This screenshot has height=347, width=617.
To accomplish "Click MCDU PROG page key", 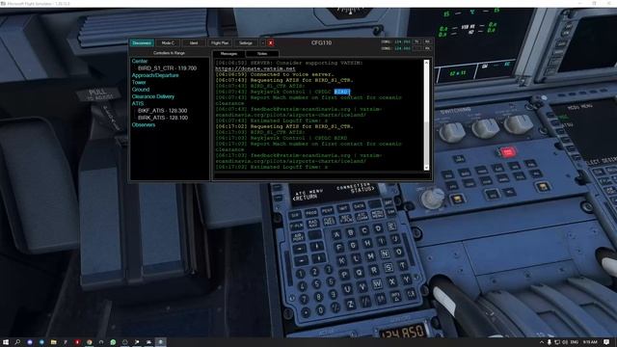I will 311,212.
